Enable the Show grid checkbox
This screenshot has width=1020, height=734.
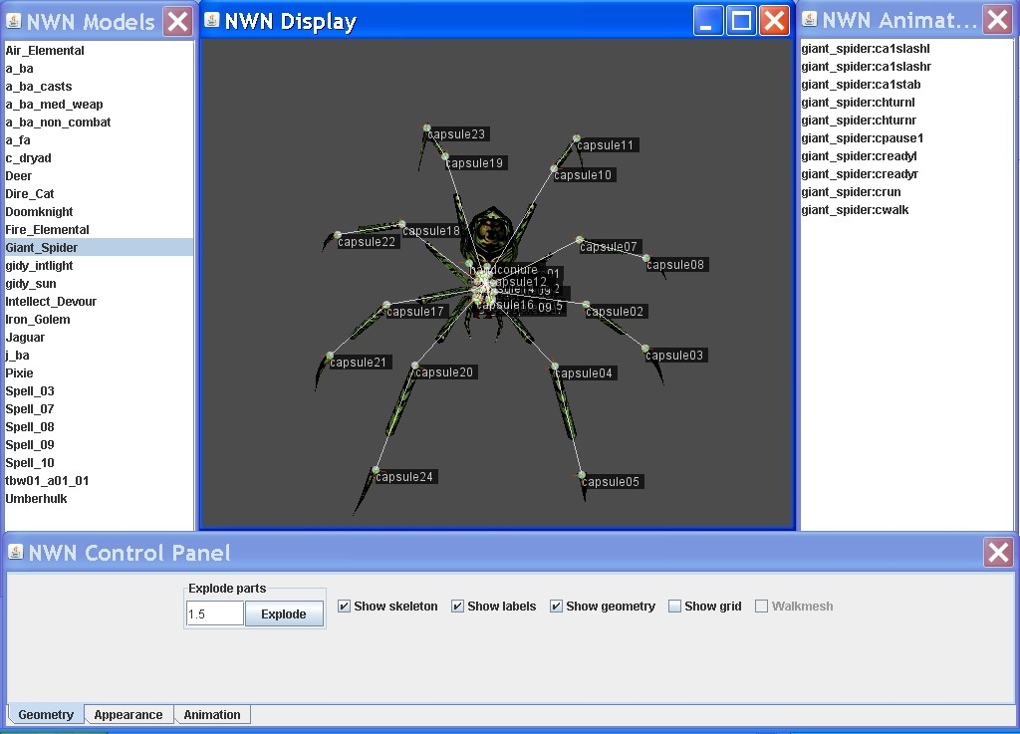(x=675, y=607)
